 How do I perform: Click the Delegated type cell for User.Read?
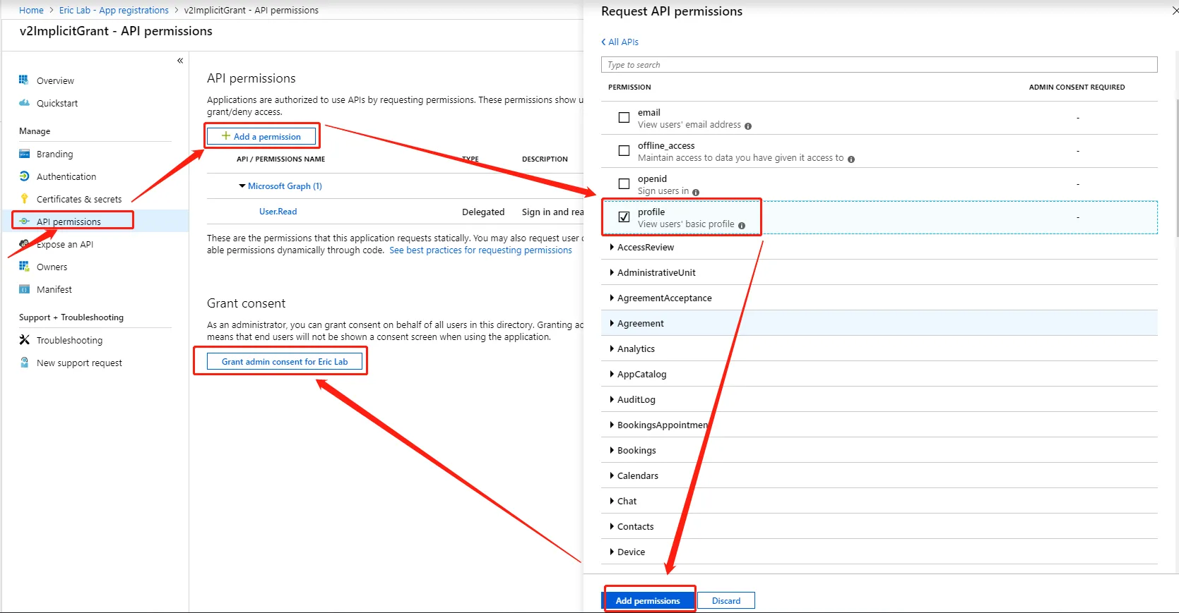coord(483,212)
